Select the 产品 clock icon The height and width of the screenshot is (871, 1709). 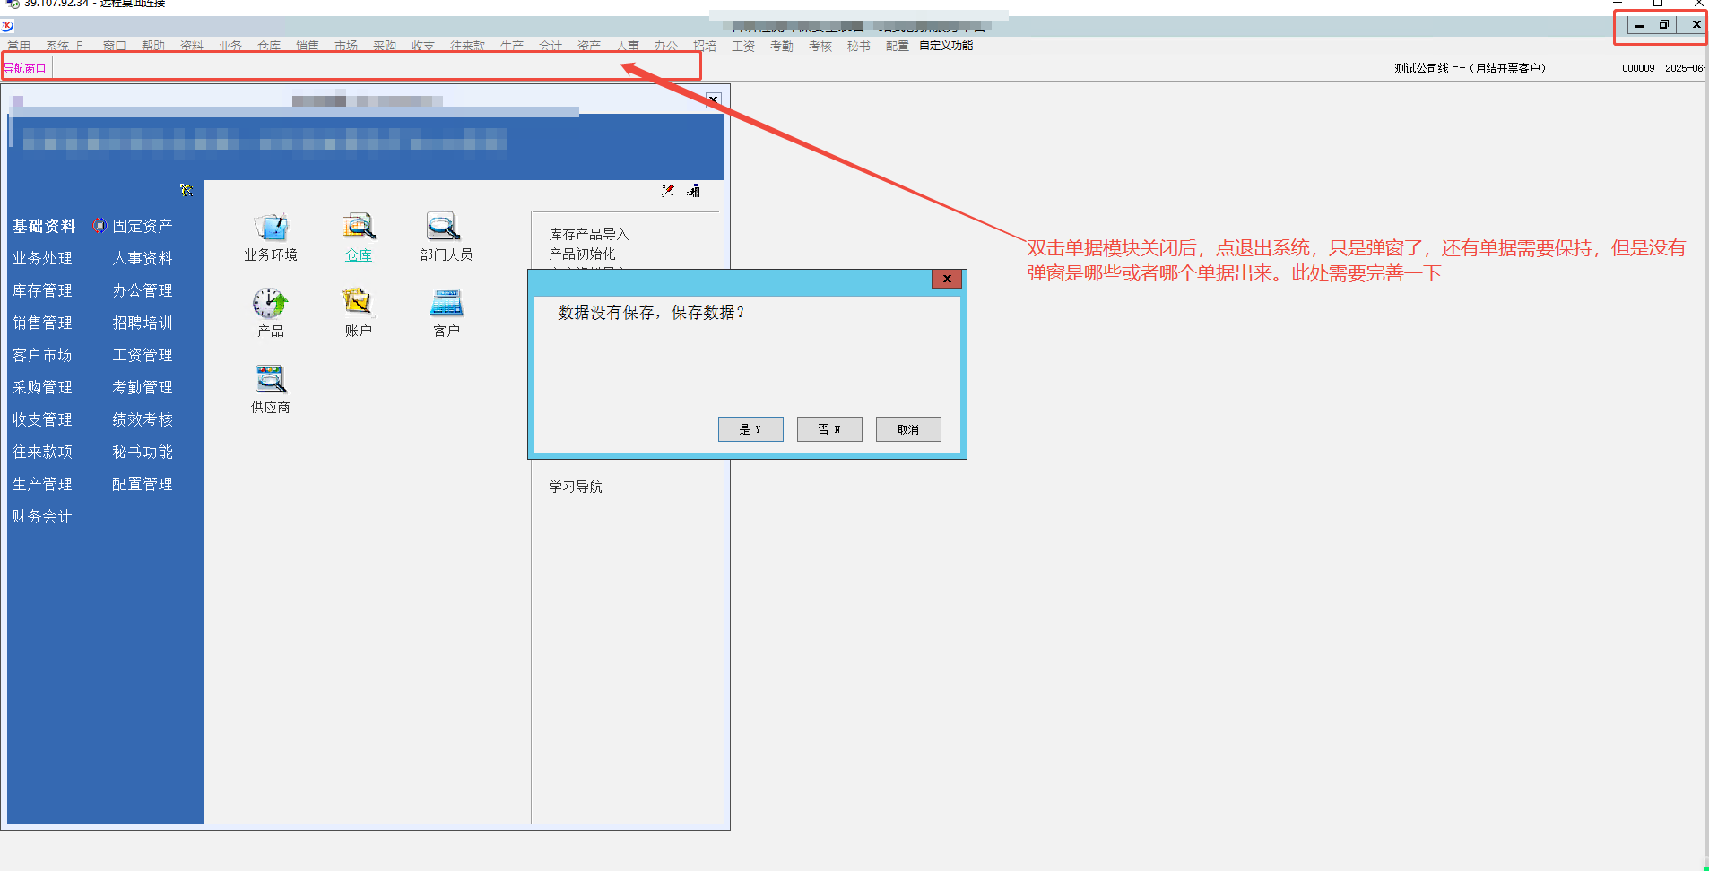(x=270, y=304)
